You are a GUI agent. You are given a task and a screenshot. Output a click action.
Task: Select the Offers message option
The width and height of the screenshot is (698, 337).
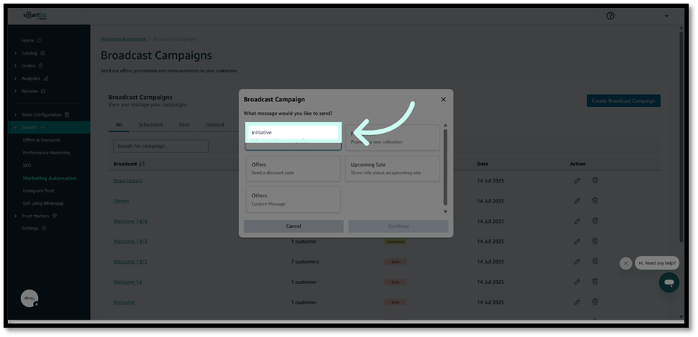point(293,168)
